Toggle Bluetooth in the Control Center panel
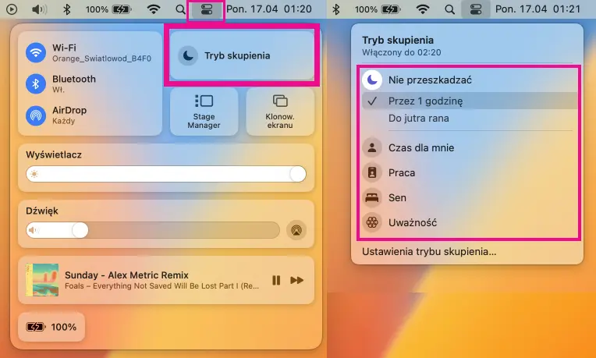 pos(36,83)
